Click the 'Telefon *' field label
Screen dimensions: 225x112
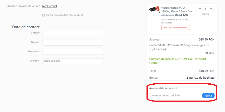(x=34, y=61)
